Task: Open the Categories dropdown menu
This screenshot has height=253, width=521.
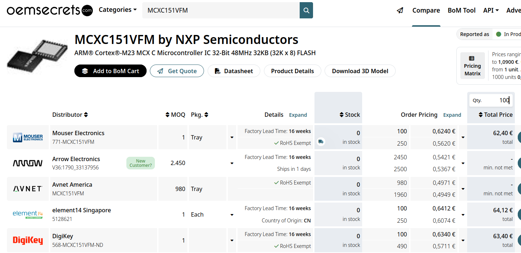Action: click(x=118, y=10)
